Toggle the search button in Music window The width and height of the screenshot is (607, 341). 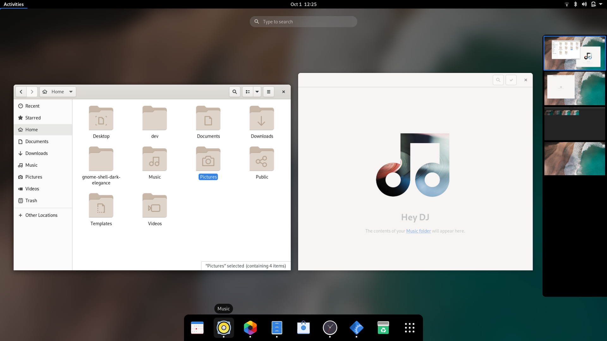[498, 80]
